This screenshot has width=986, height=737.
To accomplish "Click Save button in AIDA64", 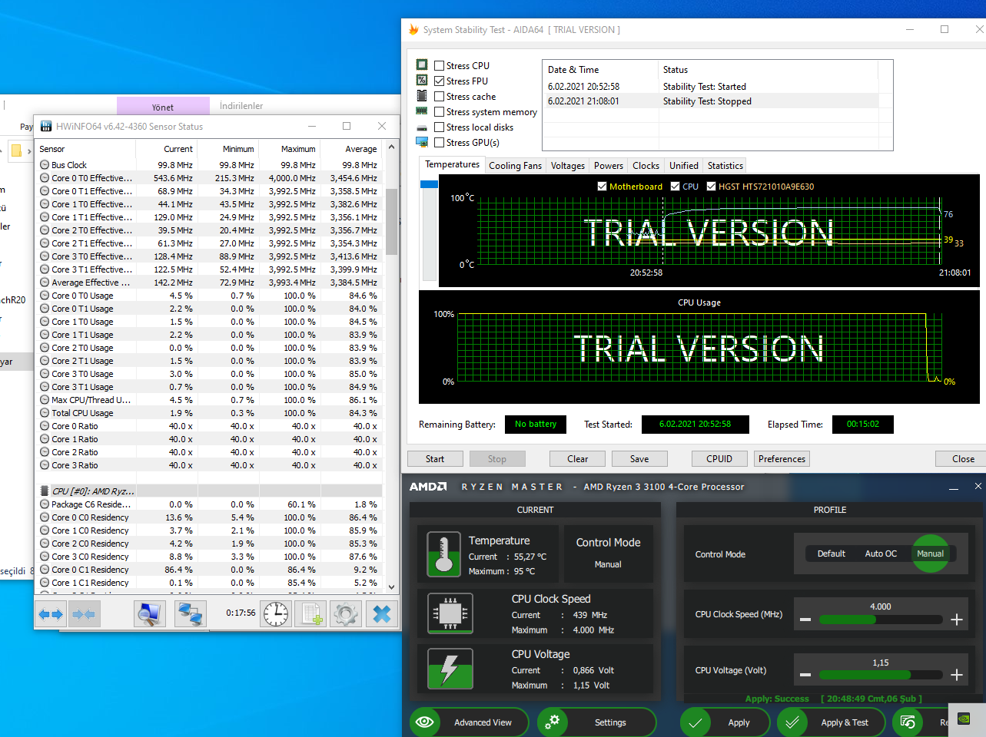I will coord(639,459).
